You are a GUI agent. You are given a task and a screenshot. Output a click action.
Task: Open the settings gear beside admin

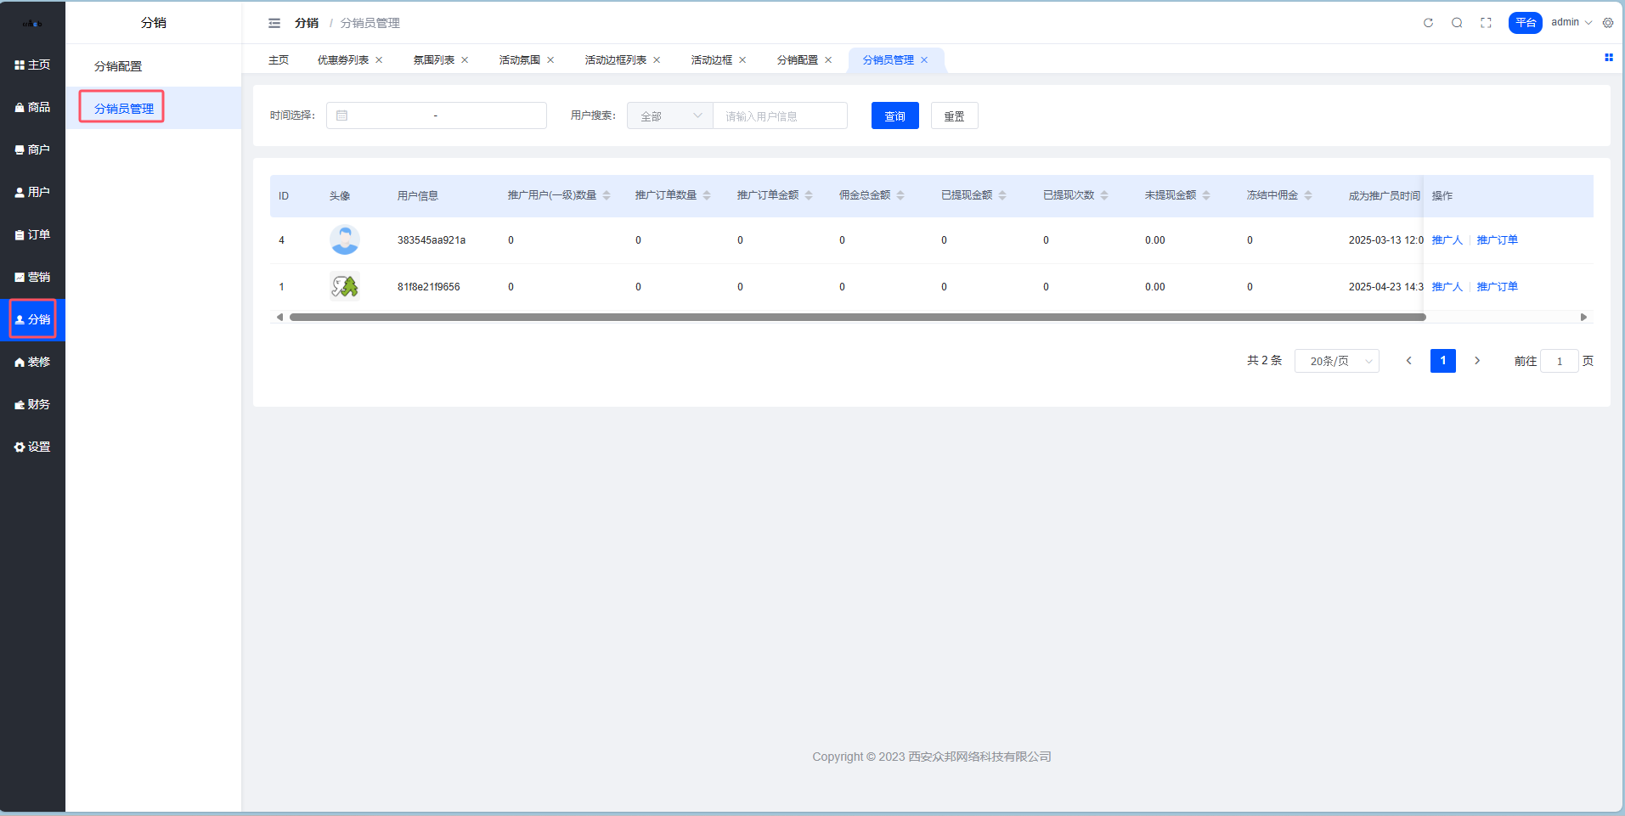click(1608, 23)
